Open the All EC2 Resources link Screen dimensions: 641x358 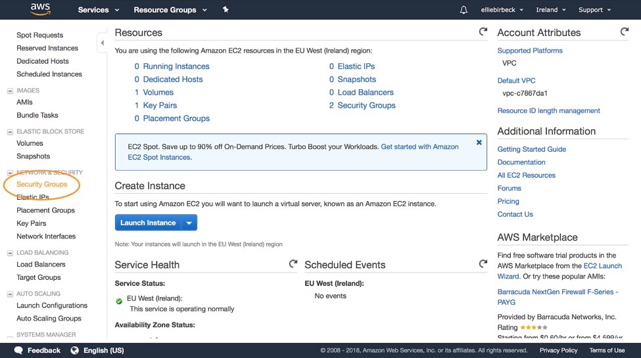pos(526,175)
